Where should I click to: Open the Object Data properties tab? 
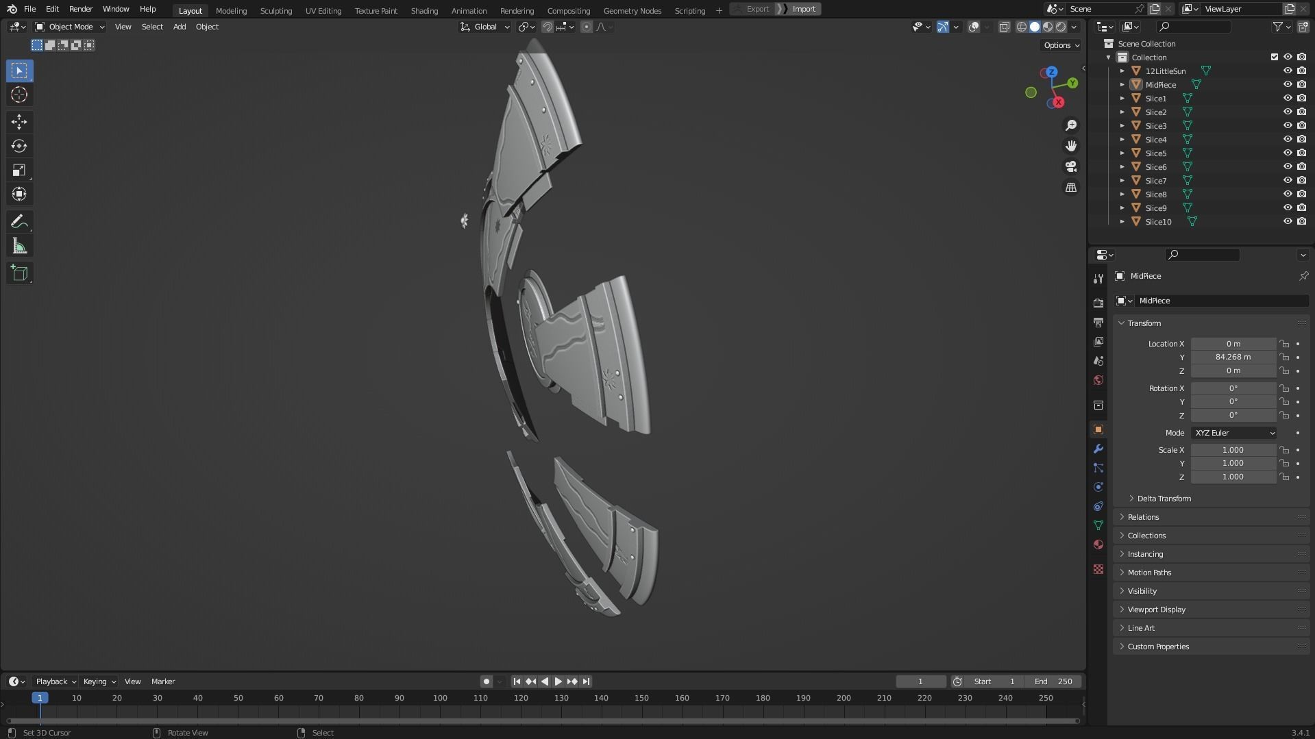coord(1098,525)
